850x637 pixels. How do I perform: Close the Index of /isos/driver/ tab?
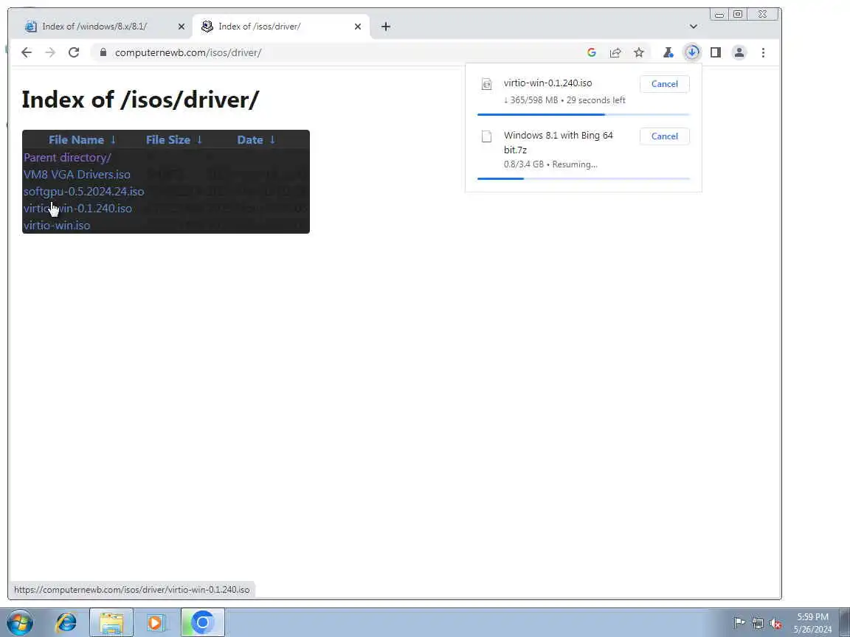point(357,27)
